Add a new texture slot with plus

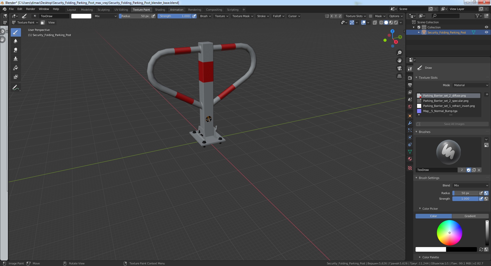click(x=487, y=94)
